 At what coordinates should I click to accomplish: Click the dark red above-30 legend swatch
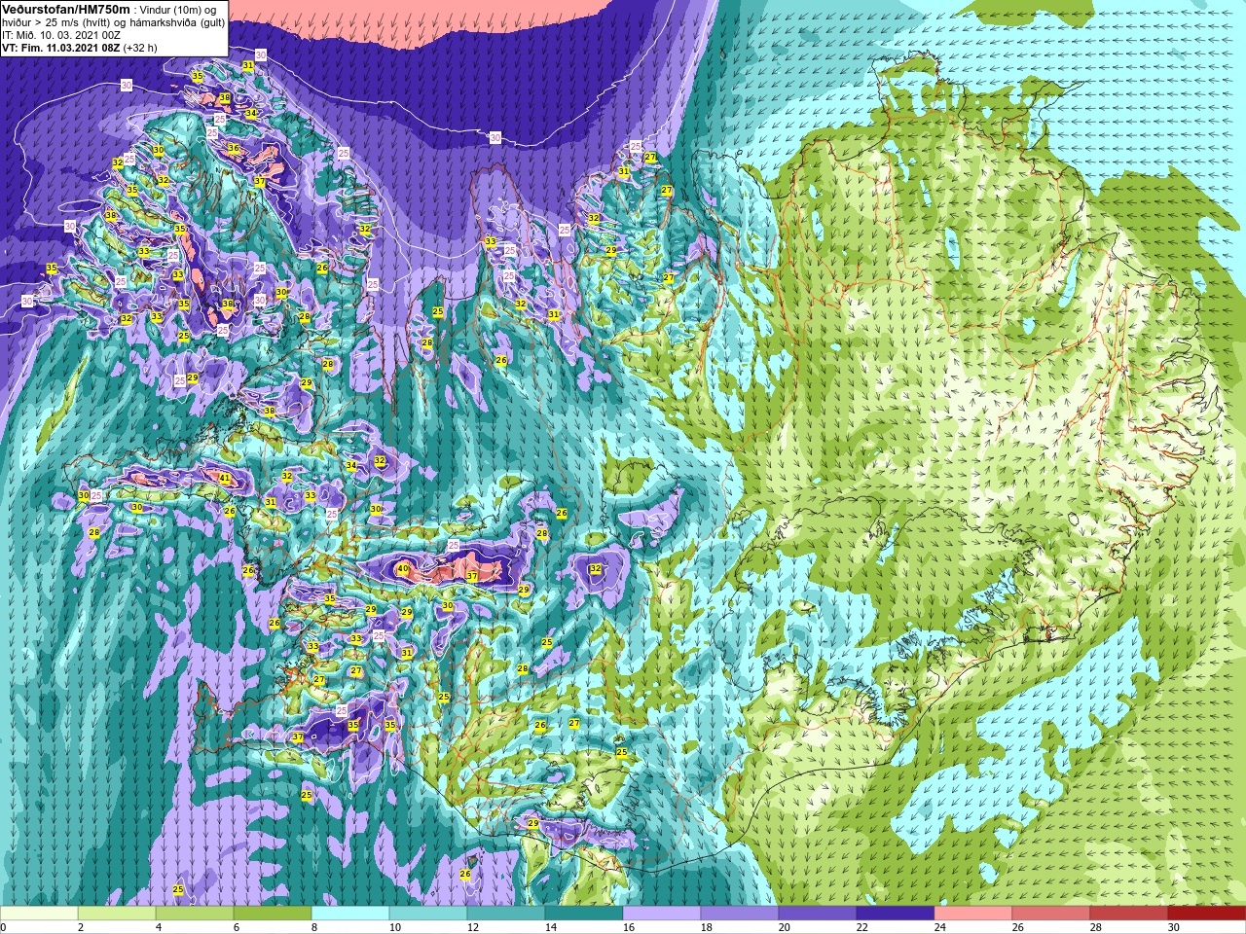[1207, 914]
